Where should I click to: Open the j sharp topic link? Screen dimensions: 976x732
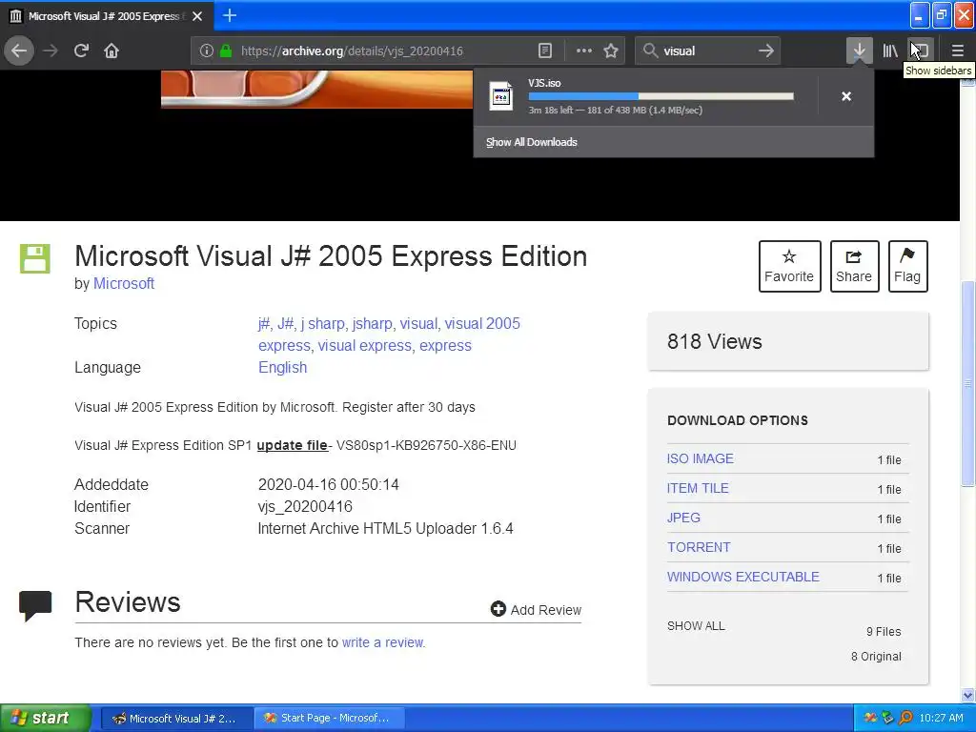click(x=322, y=324)
